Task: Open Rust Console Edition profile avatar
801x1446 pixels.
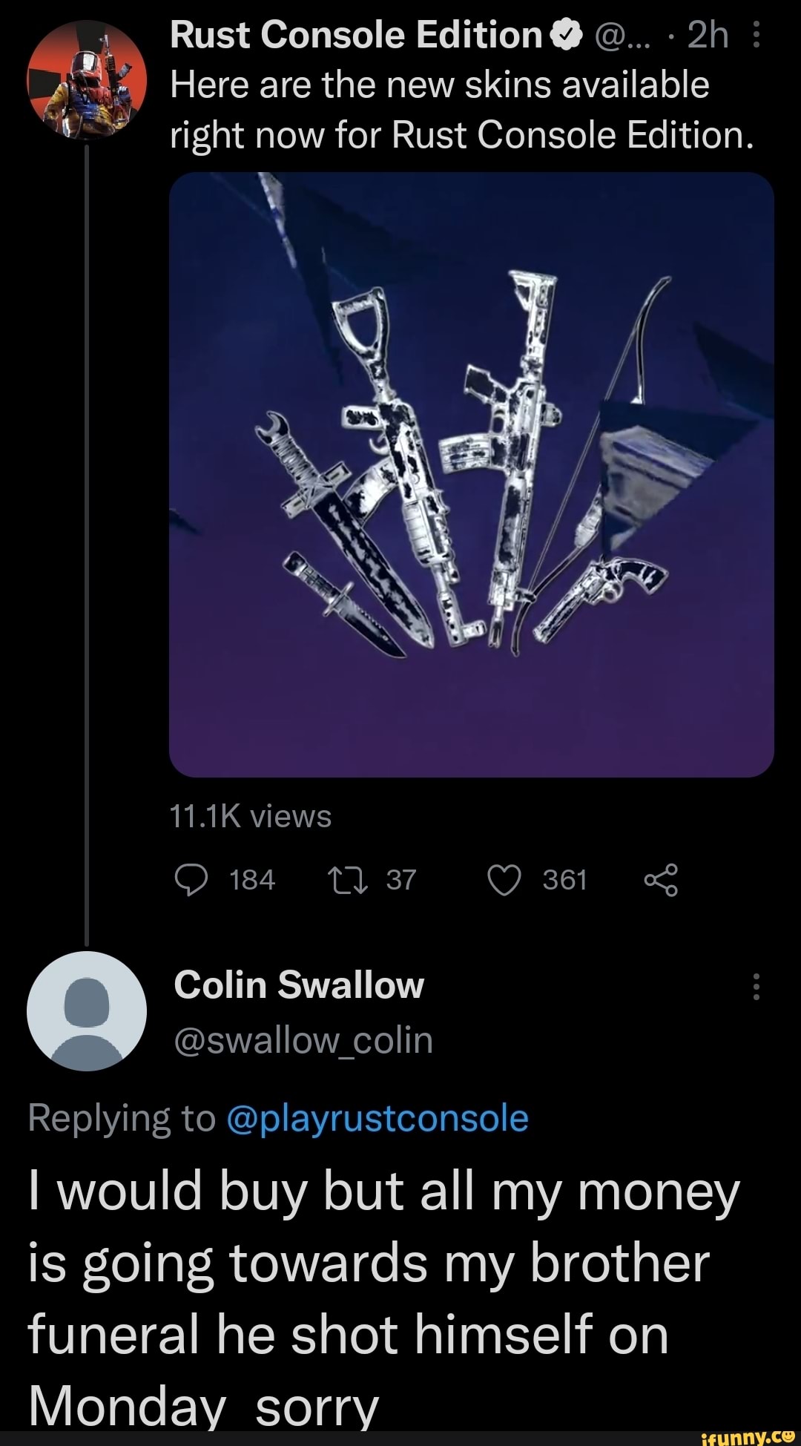Action: click(x=86, y=79)
